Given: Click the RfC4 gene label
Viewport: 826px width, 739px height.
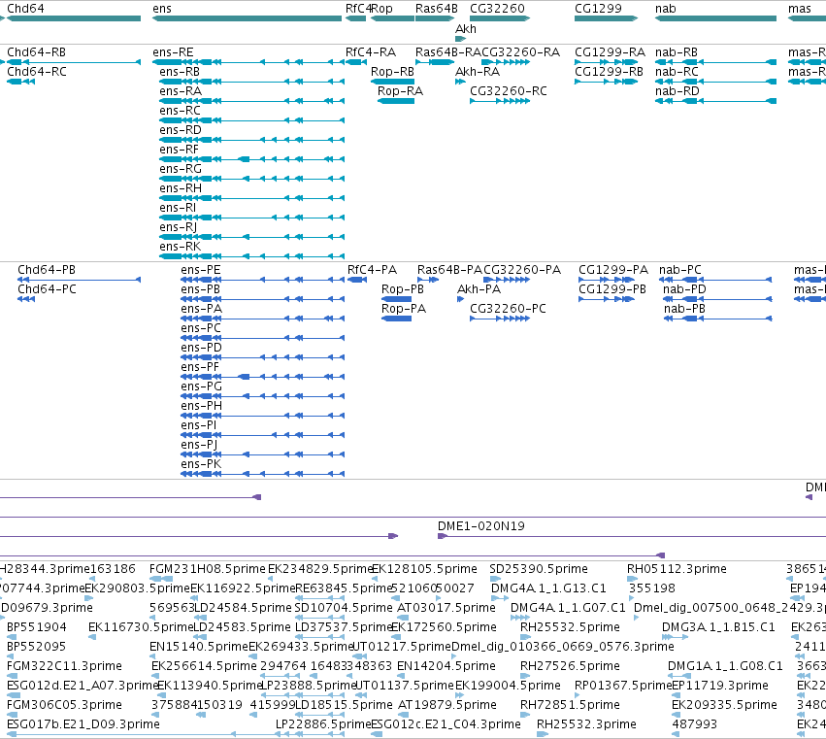Looking at the screenshot, I should (358, 9).
